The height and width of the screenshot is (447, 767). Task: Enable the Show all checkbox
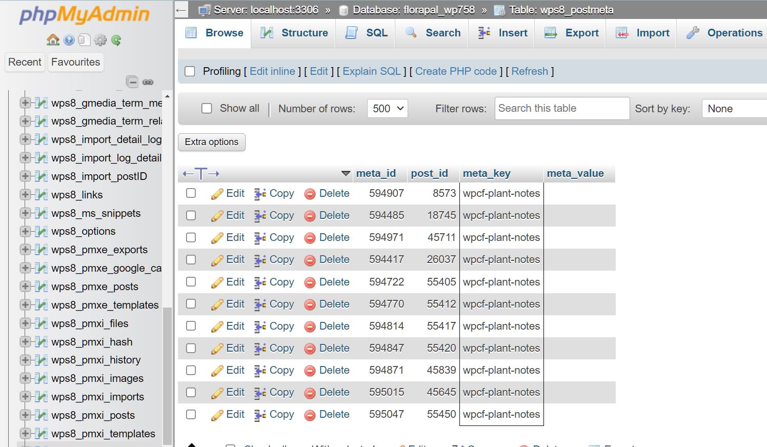coord(207,108)
